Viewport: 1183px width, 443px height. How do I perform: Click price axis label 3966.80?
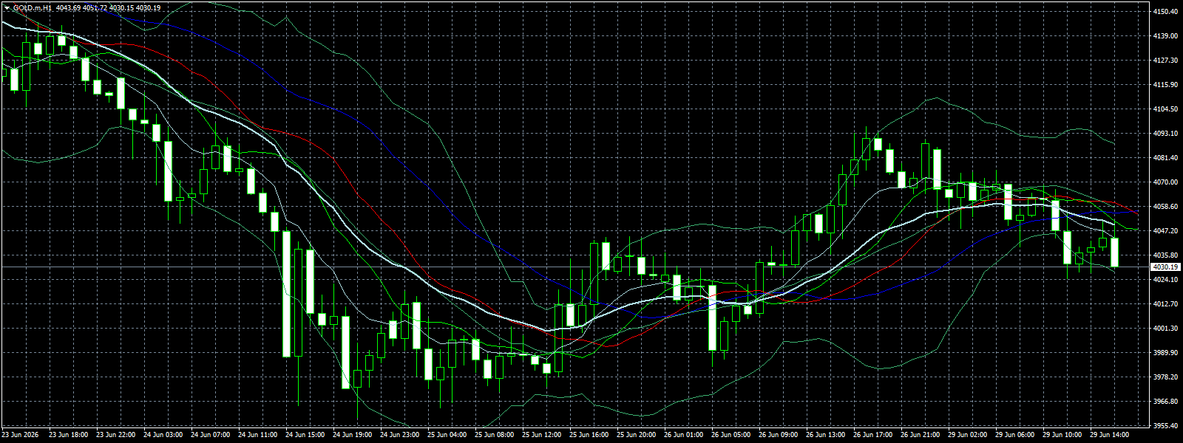1165,402
